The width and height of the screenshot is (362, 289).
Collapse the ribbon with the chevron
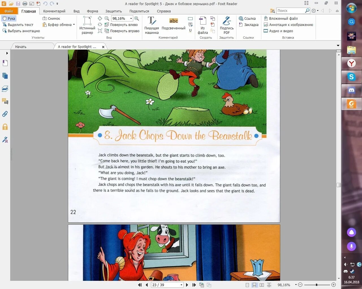click(x=337, y=11)
